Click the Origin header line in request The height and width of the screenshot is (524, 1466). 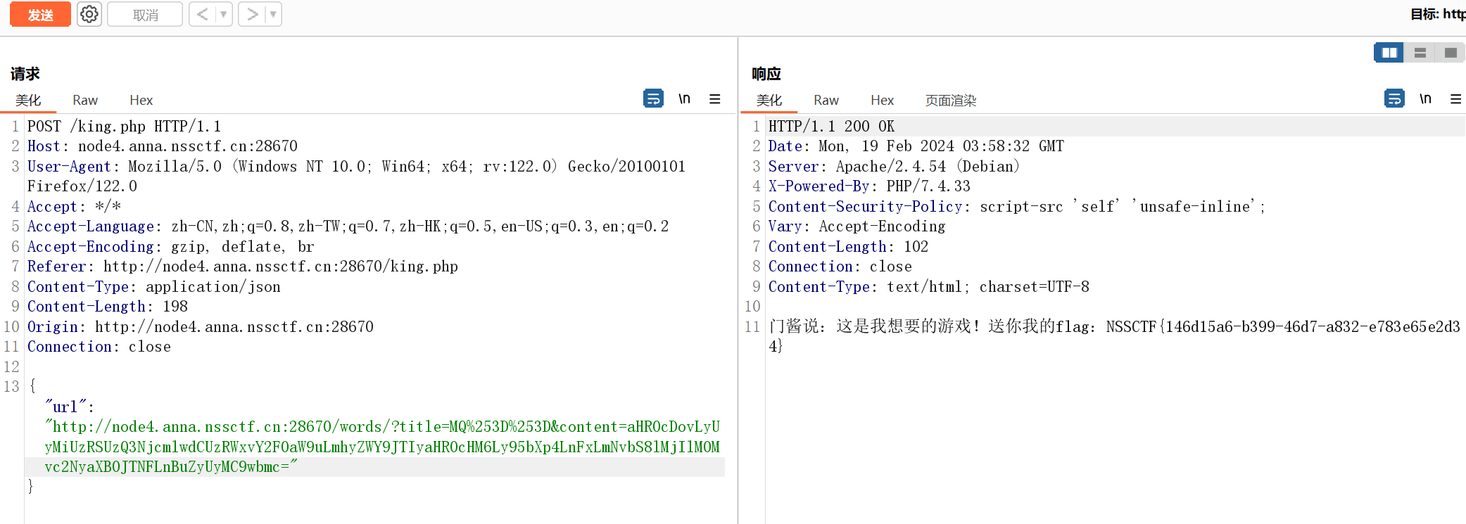201,326
